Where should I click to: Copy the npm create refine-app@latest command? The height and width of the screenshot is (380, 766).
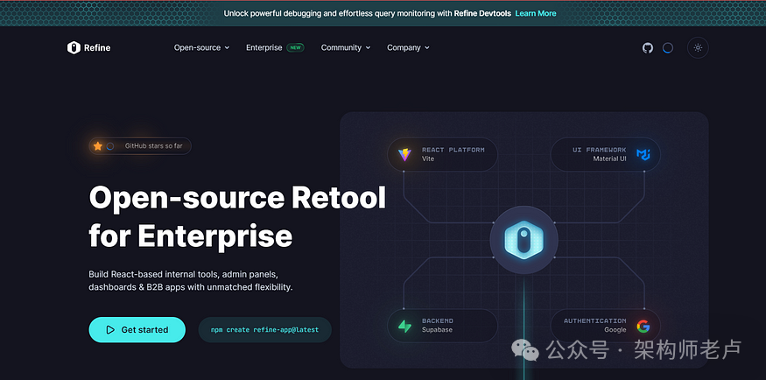(264, 330)
